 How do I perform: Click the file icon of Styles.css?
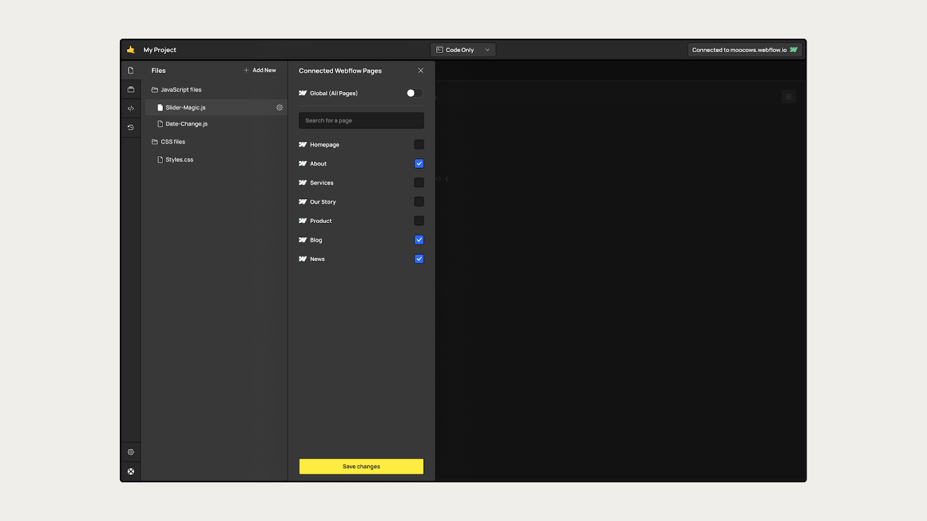[x=160, y=160]
